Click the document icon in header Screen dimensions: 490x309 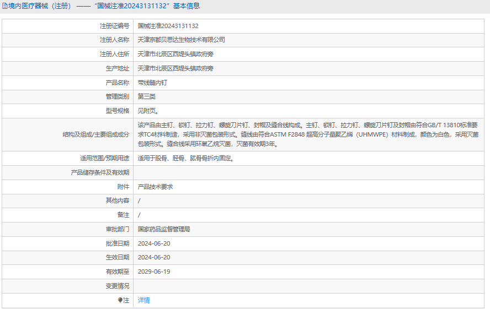5,6
